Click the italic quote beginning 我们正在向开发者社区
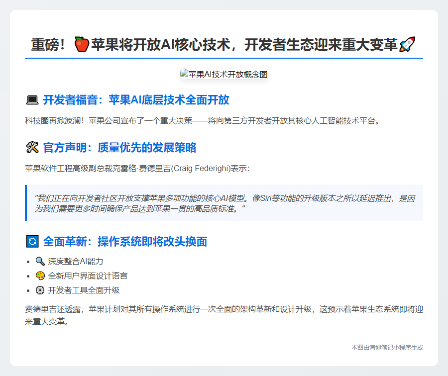448x376 pixels. (224, 203)
